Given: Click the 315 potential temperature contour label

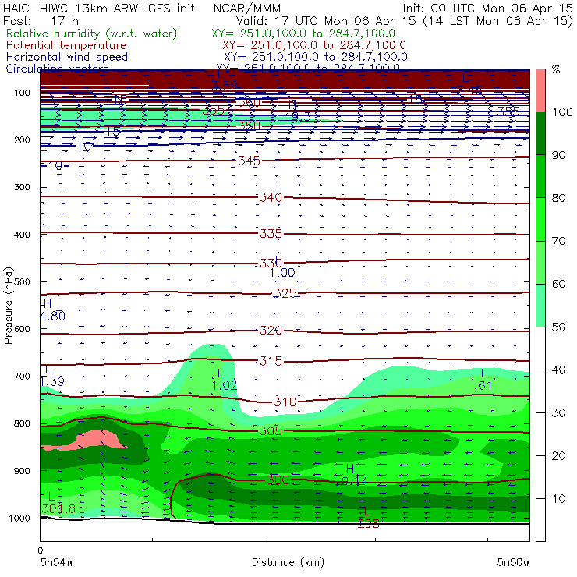Looking at the screenshot, I should (x=271, y=361).
